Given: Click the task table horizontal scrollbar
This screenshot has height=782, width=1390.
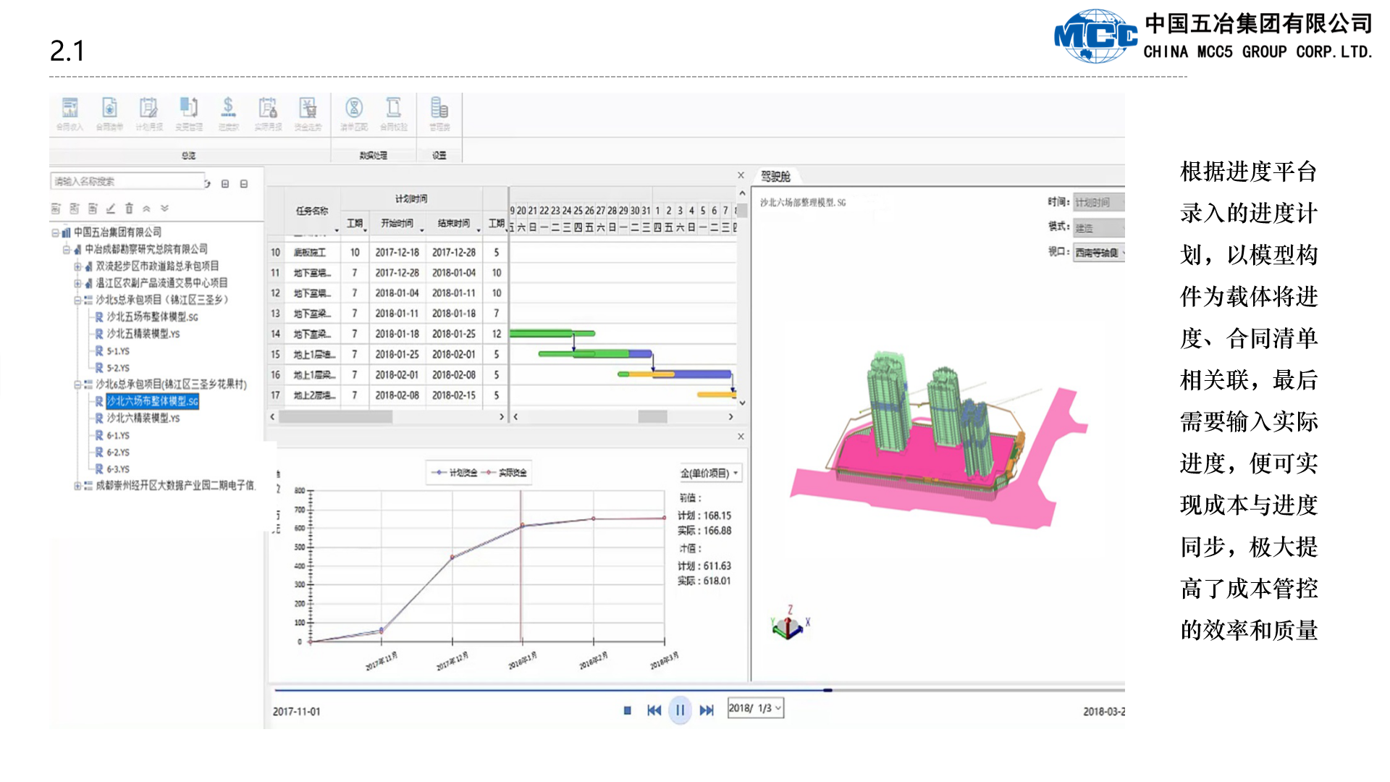Looking at the screenshot, I should tap(336, 417).
